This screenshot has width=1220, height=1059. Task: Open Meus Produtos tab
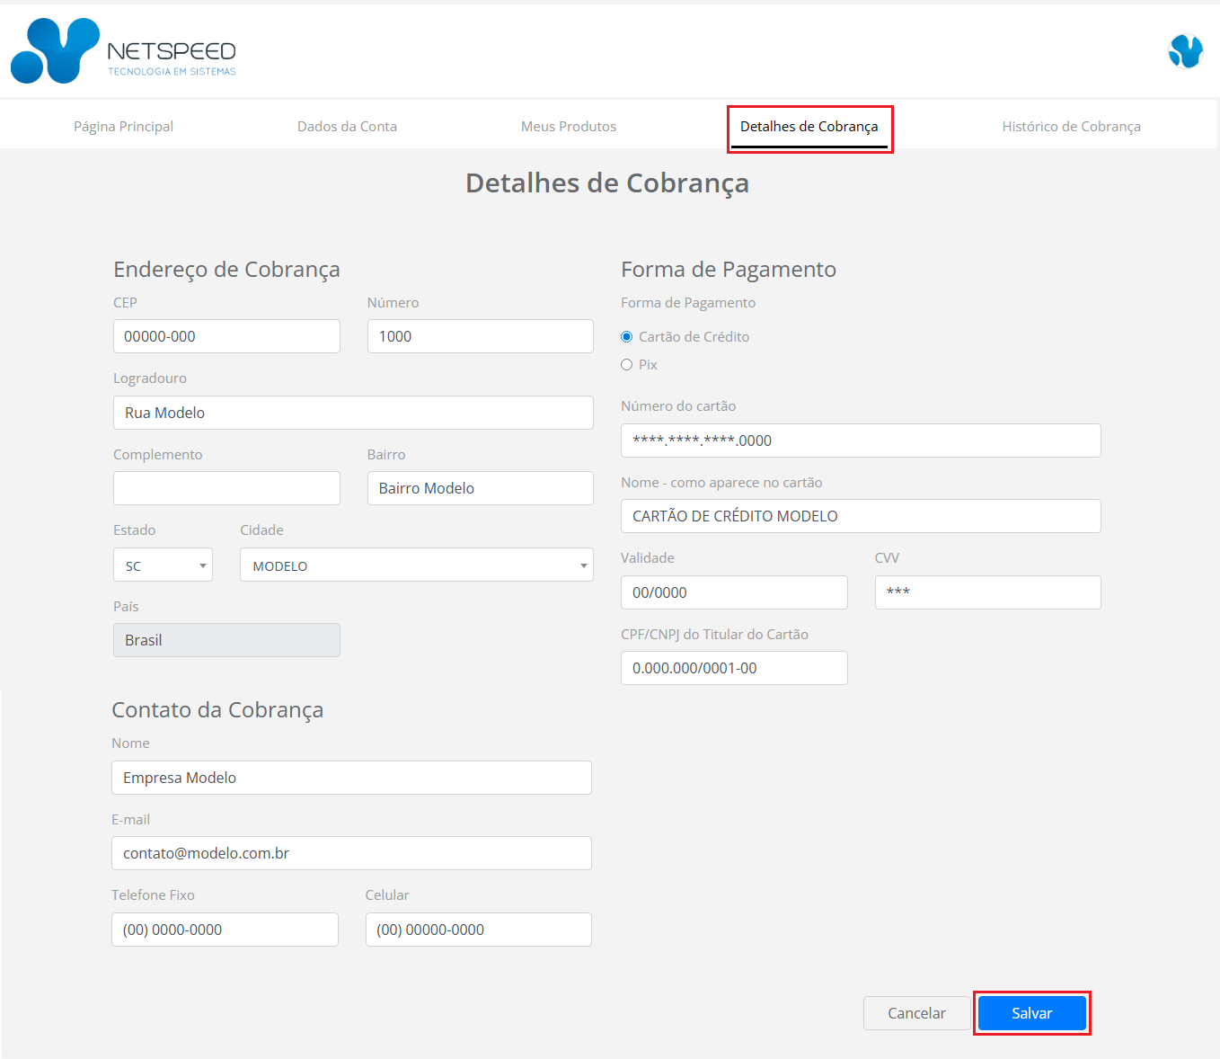pos(568,127)
